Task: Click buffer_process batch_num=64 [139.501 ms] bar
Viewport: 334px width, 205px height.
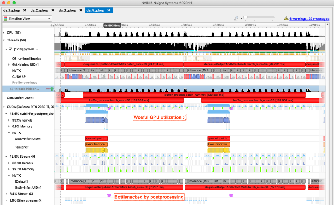Action: coord(194,95)
